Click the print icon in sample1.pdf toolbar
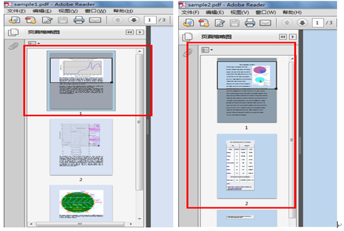The width and height of the screenshot is (344, 231). (79, 20)
